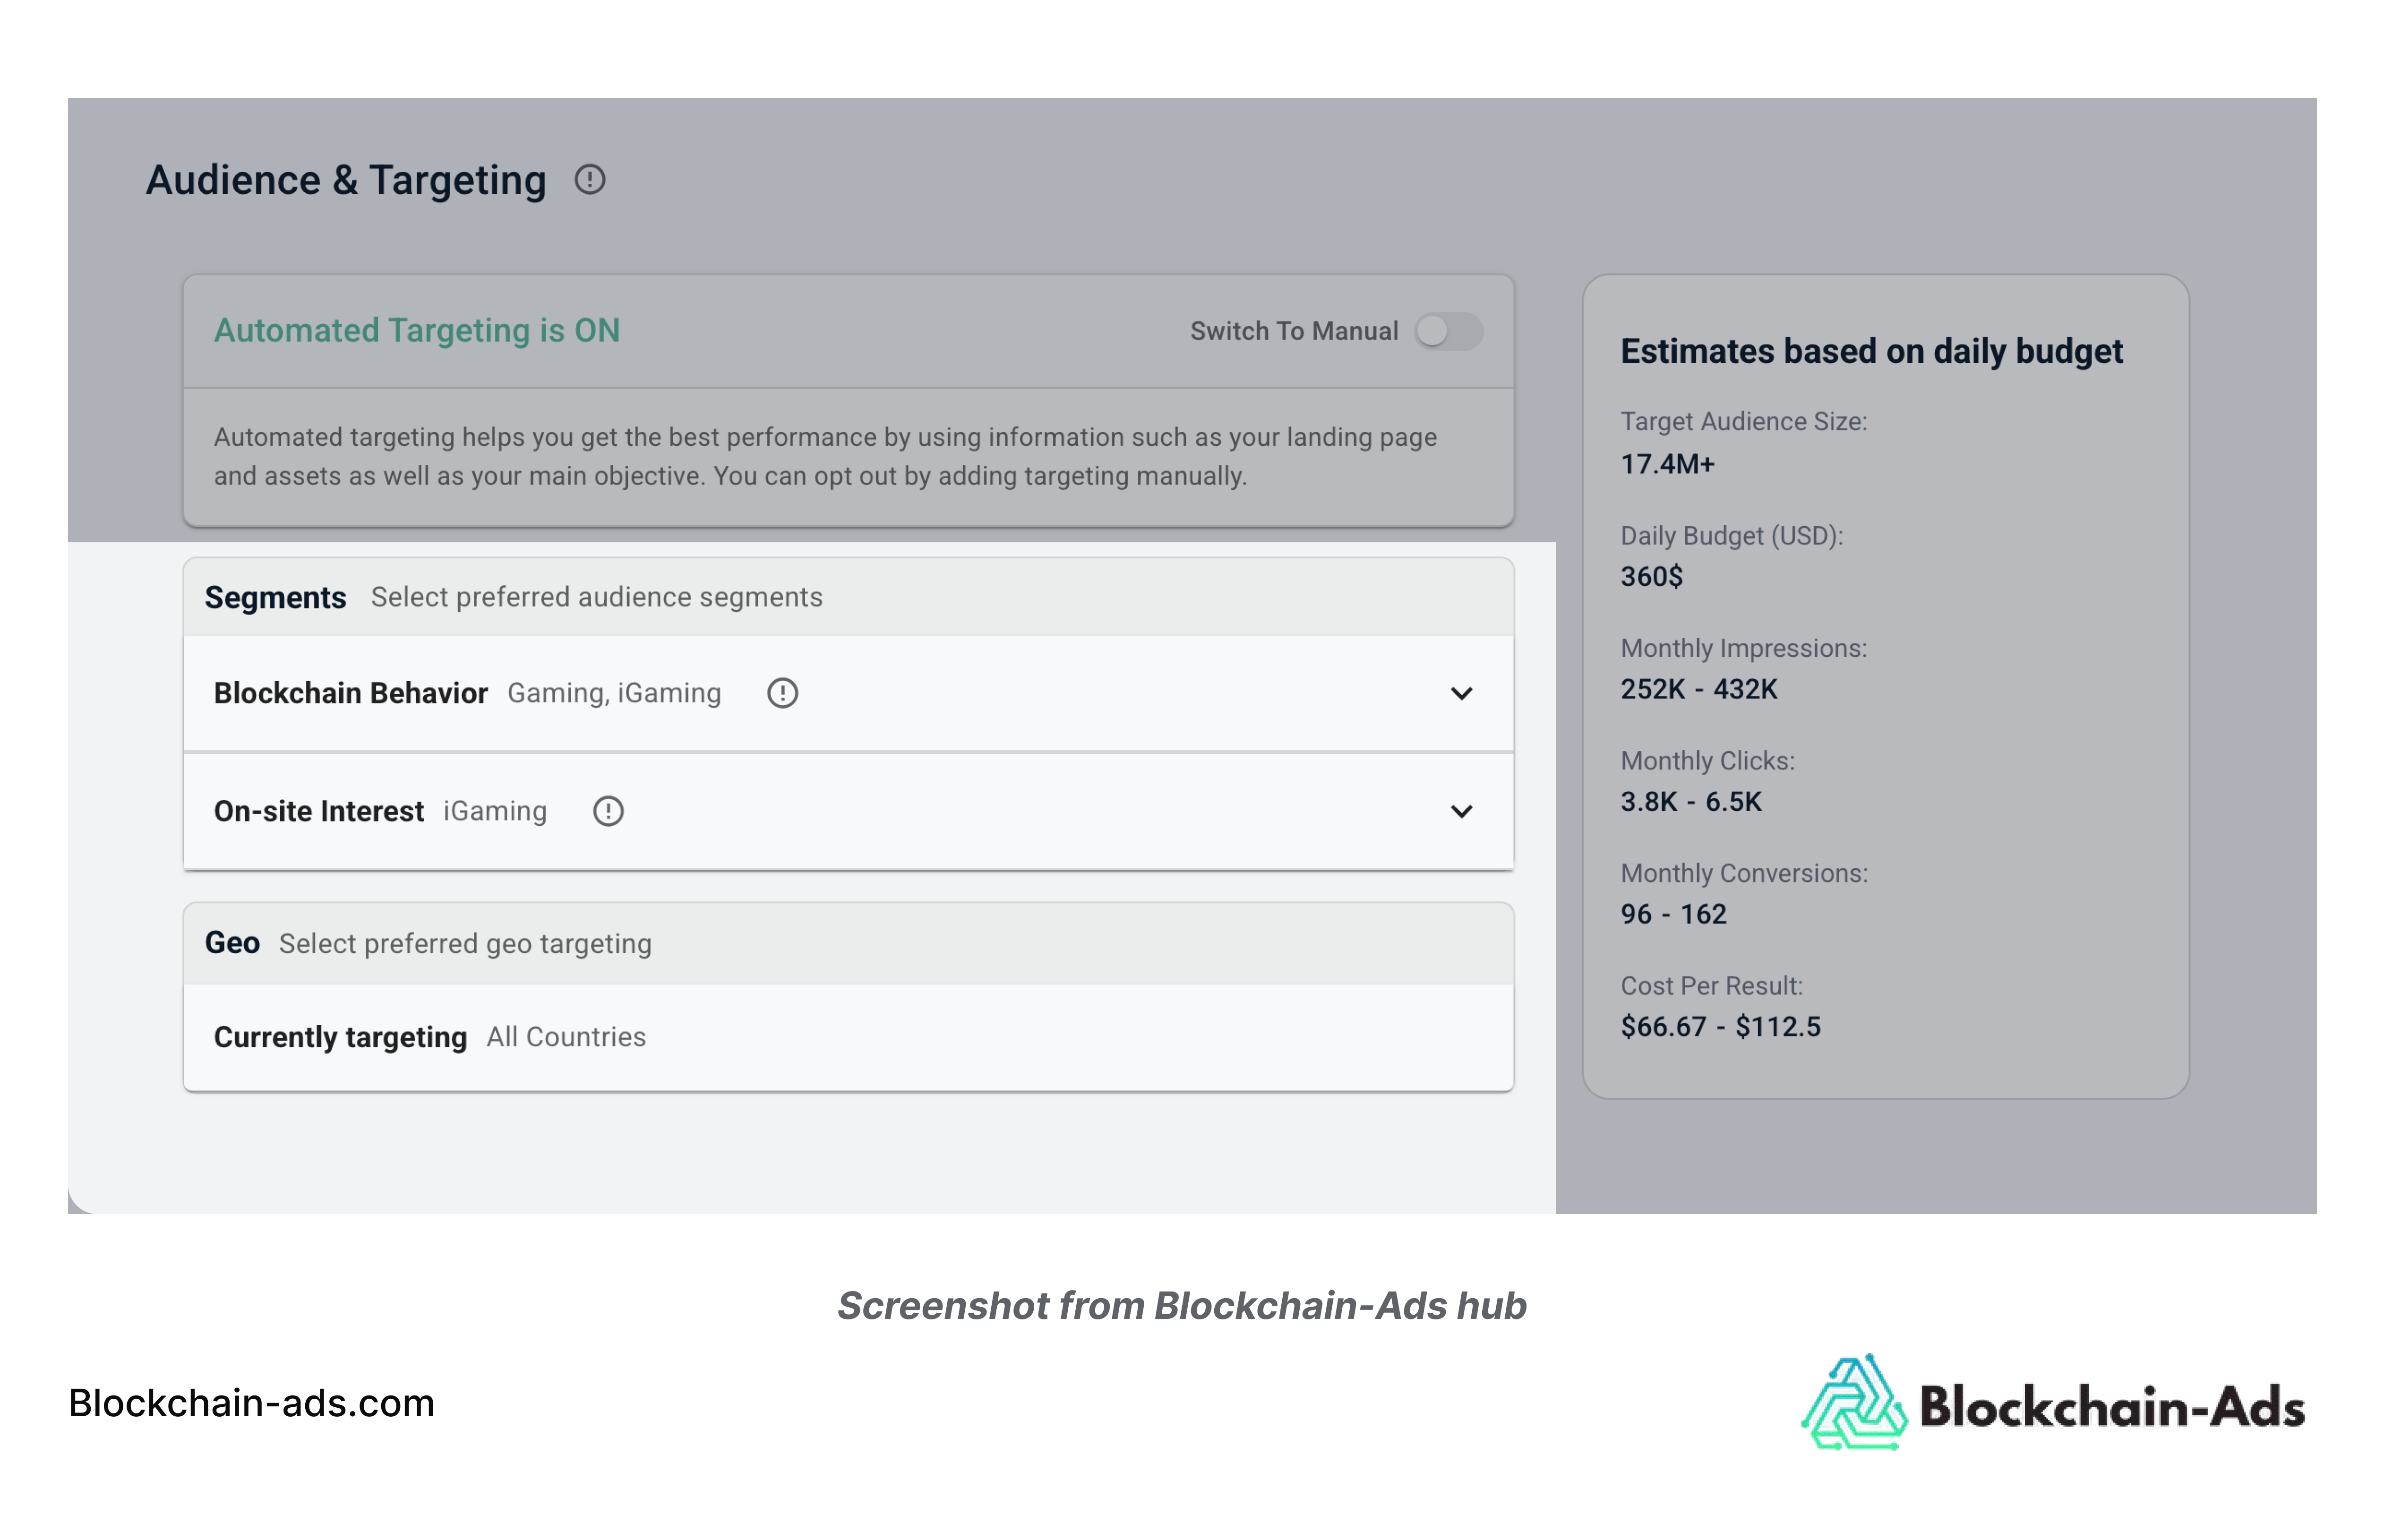Click 'Screenshot from Blockchain-Ads hub' caption
This screenshot has width=2384, height=1540.
(1182, 1306)
